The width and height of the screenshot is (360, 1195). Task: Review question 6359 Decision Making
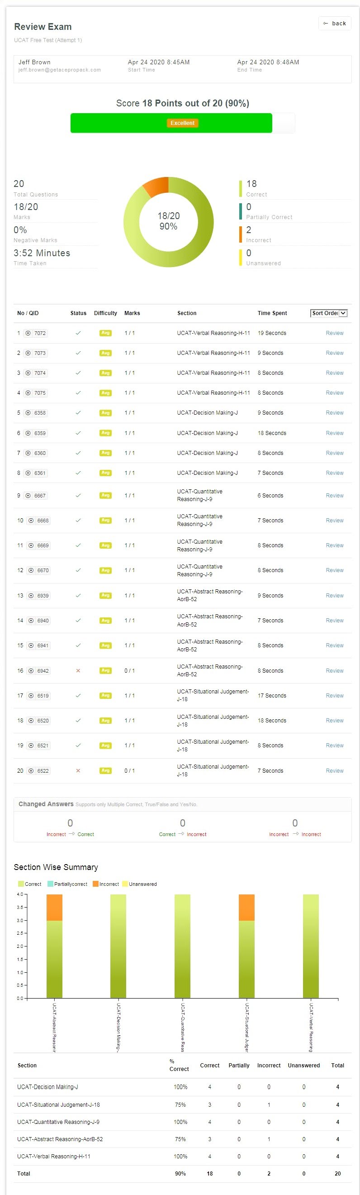pos(334,433)
